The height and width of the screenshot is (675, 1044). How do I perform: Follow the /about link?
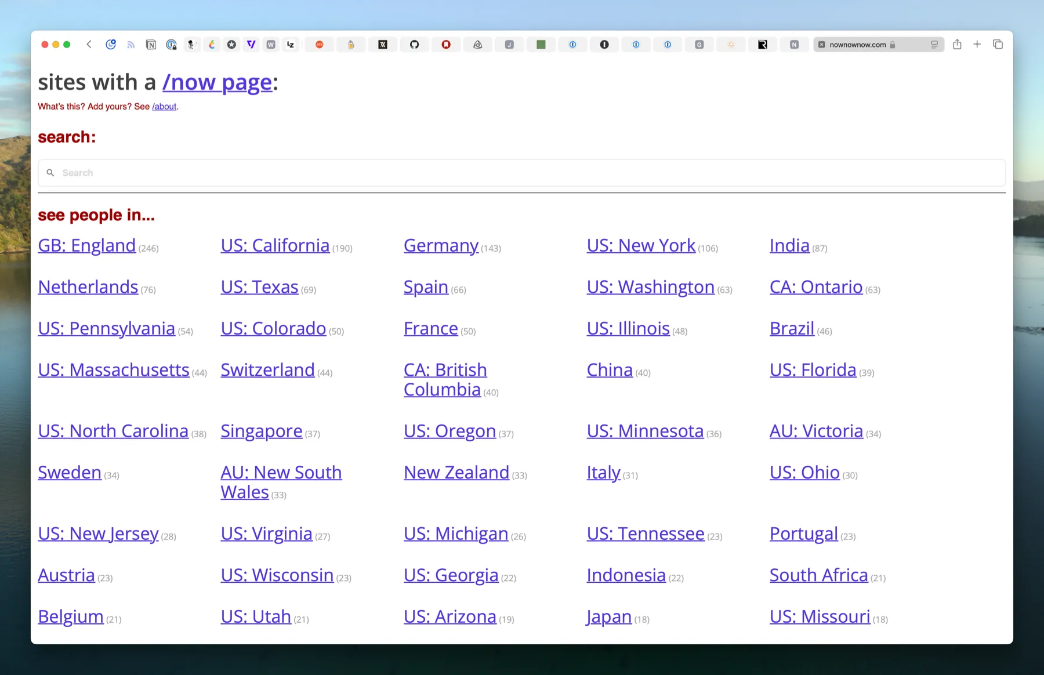164,107
